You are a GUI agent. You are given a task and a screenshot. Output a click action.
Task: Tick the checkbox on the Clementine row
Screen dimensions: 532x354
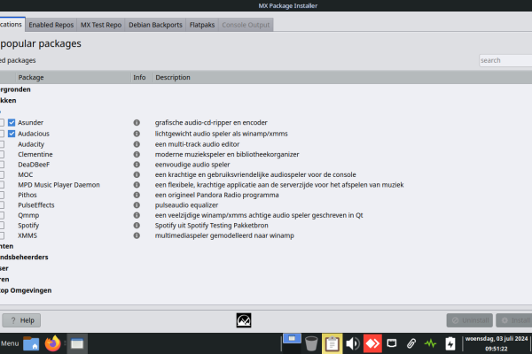[3, 153]
